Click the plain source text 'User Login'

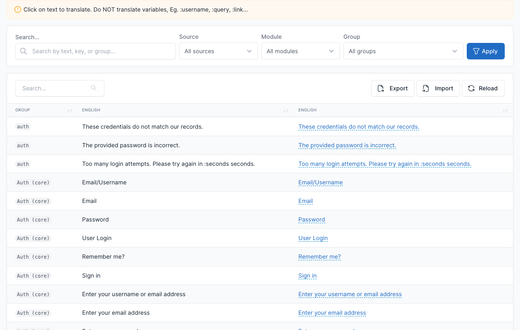[x=97, y=238]
